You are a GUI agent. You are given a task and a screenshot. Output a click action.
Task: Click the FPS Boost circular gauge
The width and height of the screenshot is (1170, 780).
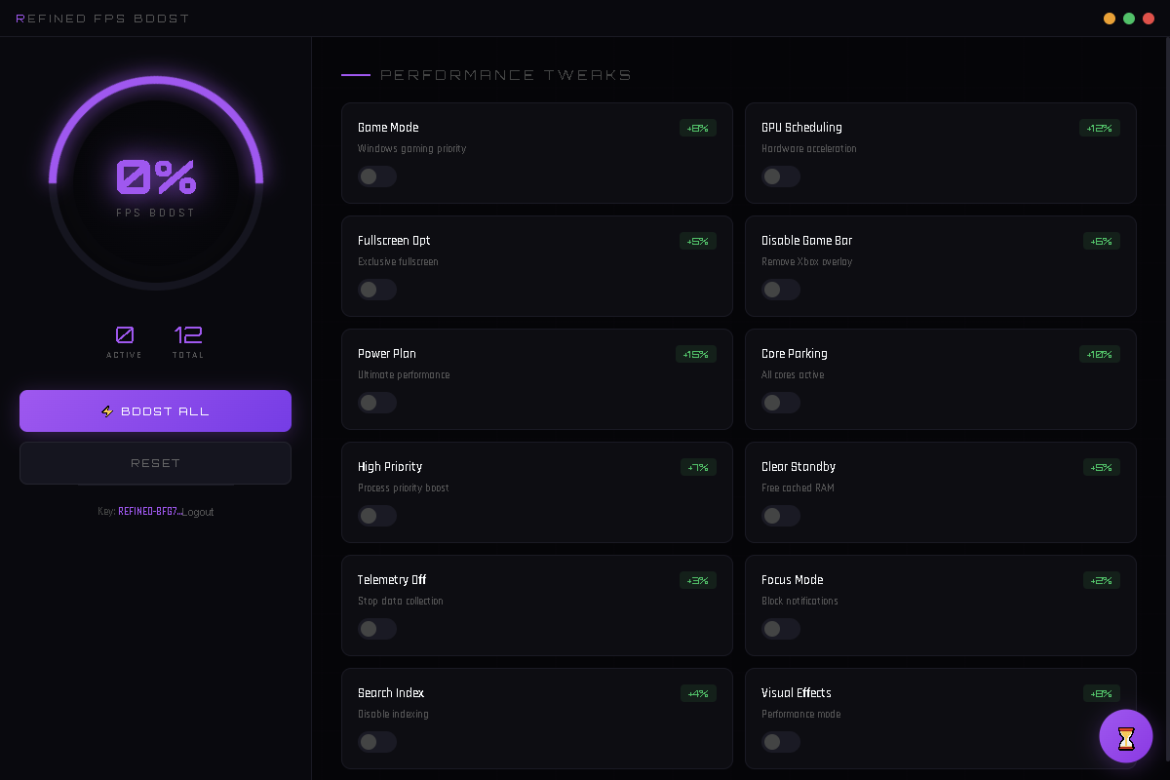(x=156, y=182)
